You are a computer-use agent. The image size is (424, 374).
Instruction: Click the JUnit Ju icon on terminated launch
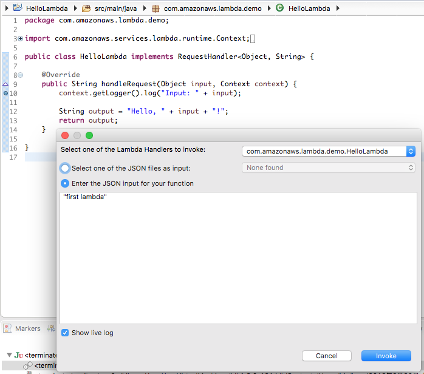[x=18, y=355]
